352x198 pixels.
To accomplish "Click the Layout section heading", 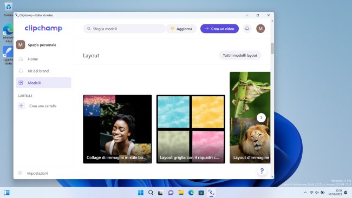I will coord(91,56).
